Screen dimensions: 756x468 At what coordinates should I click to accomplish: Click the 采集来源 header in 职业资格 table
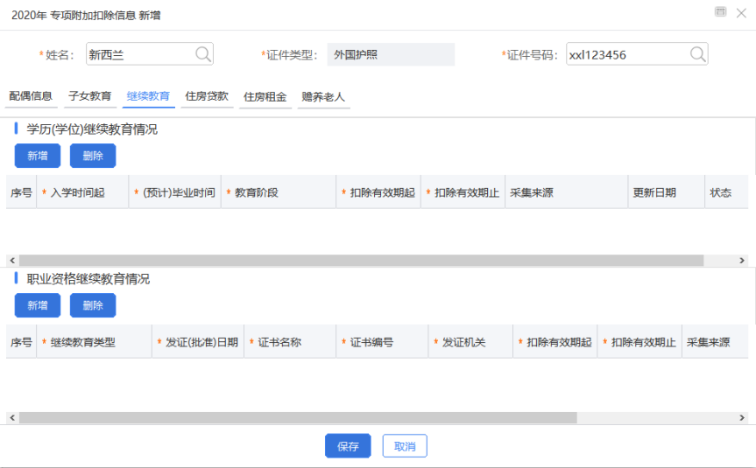click(716, 342)
